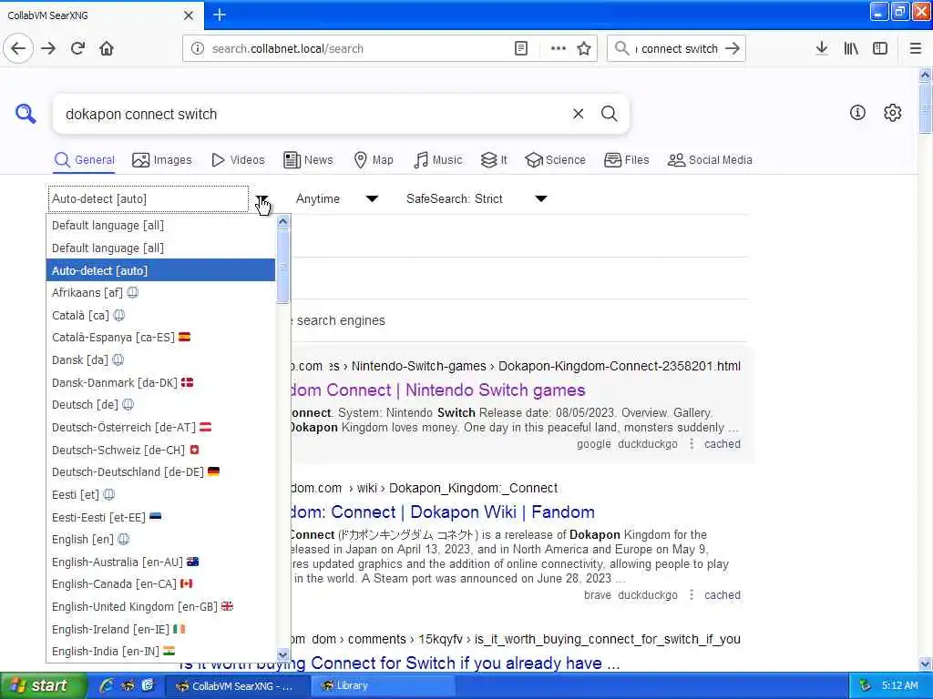Select English [en] language option
933x699 pixels.
coord(160,540)
